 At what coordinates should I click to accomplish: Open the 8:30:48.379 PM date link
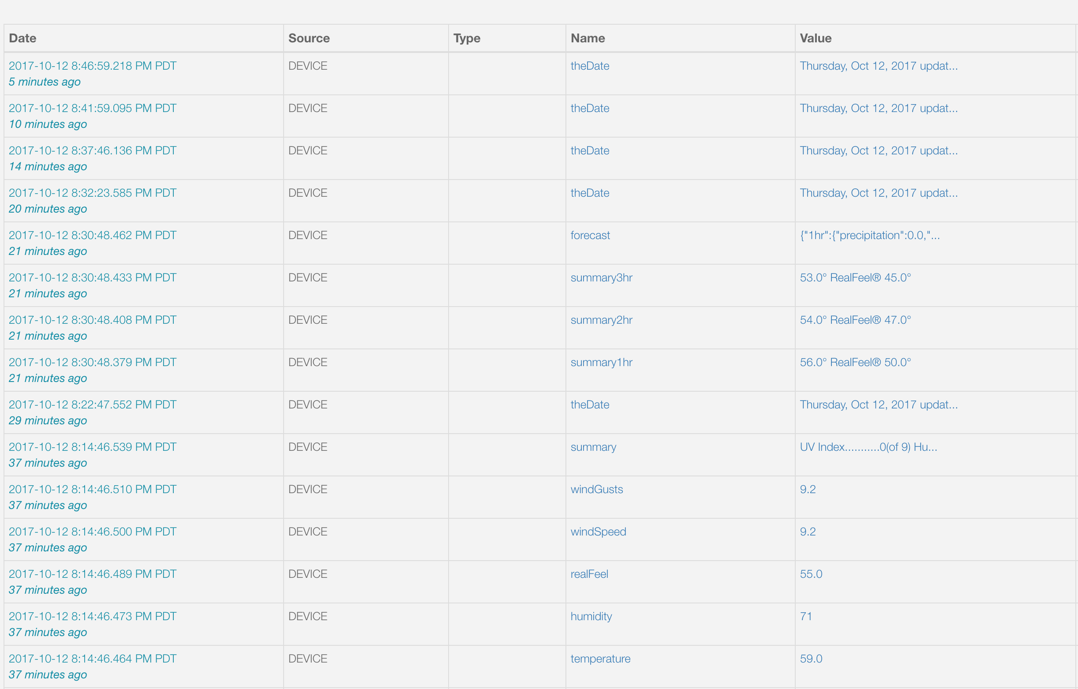(x=93, y=362)
